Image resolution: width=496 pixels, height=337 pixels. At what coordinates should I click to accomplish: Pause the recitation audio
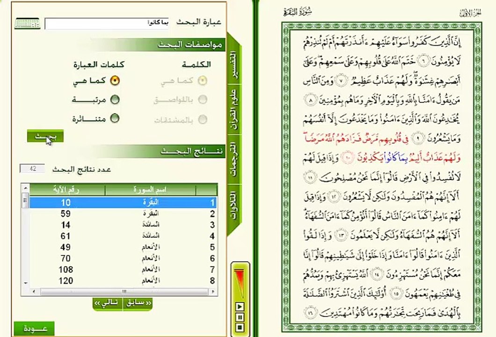point(240,317)
